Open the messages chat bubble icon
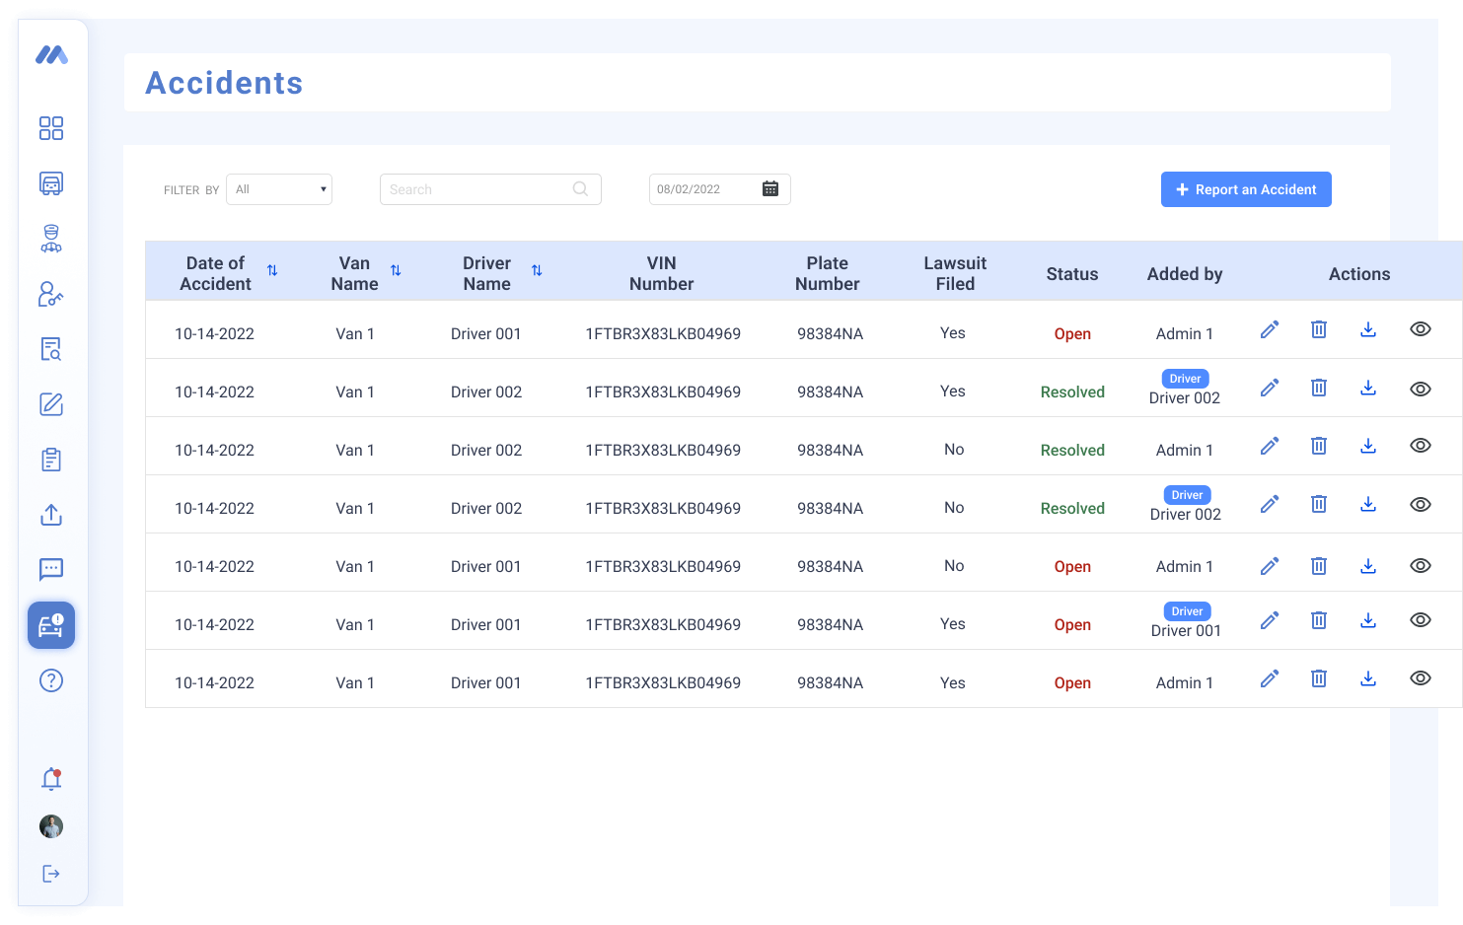1463x925 pixels. pos(51,569)
